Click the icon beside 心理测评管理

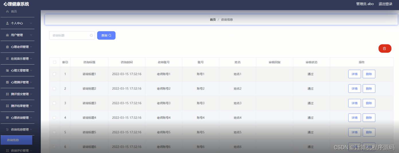click(x=7, y=82)
